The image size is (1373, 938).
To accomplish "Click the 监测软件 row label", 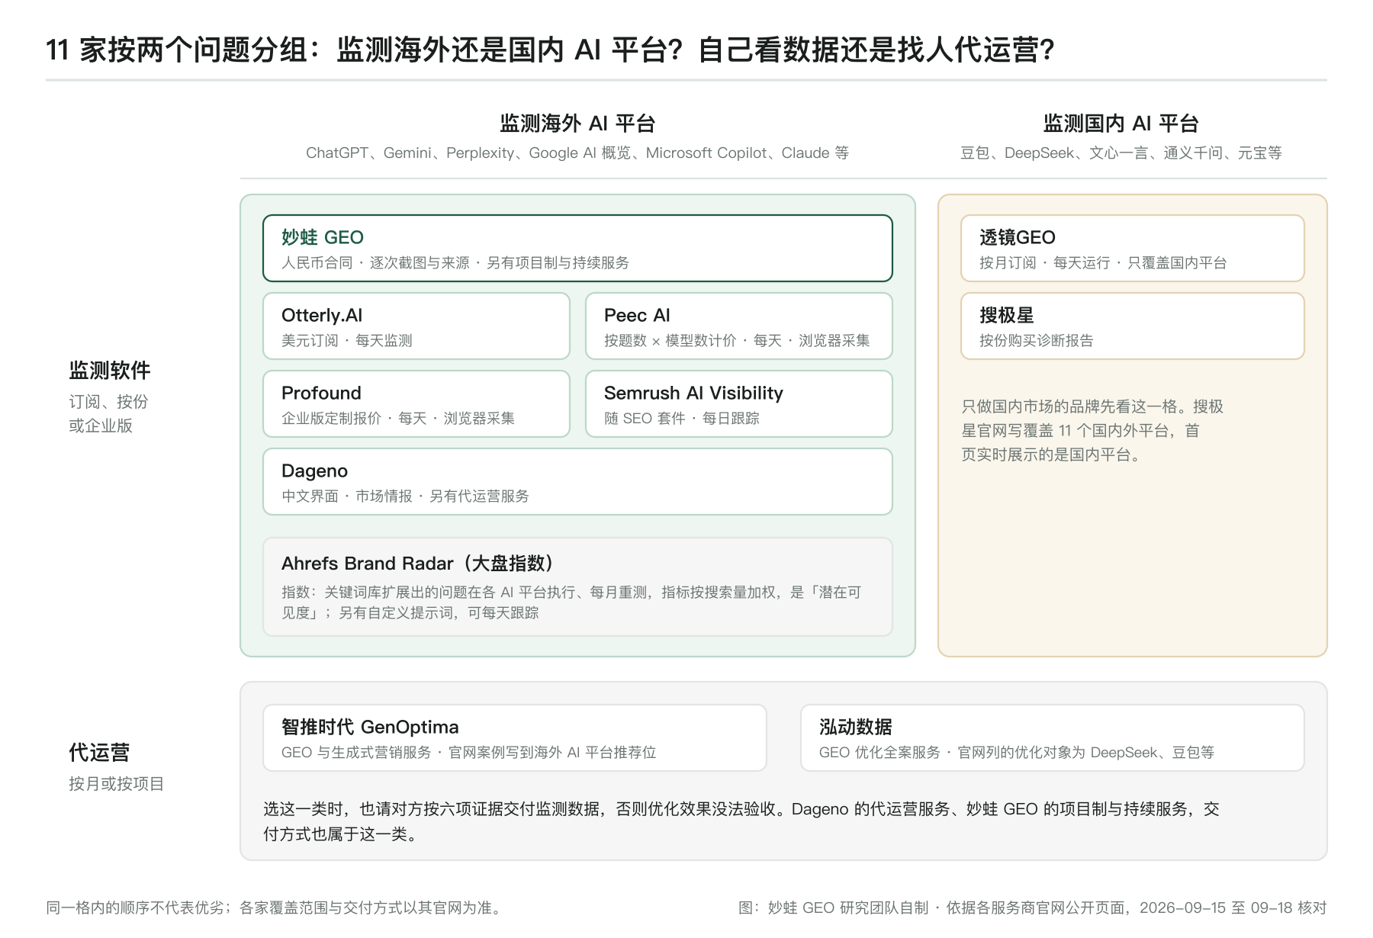I will [110, 371].
